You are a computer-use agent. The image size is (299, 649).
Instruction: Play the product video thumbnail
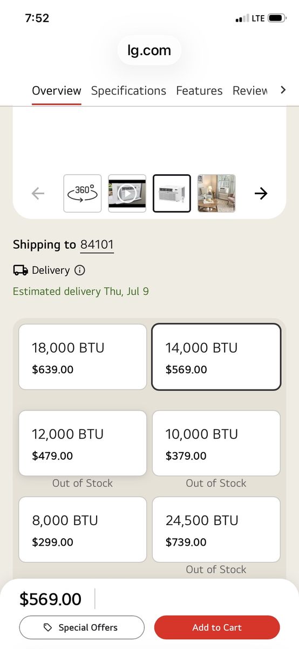[127, 193]
